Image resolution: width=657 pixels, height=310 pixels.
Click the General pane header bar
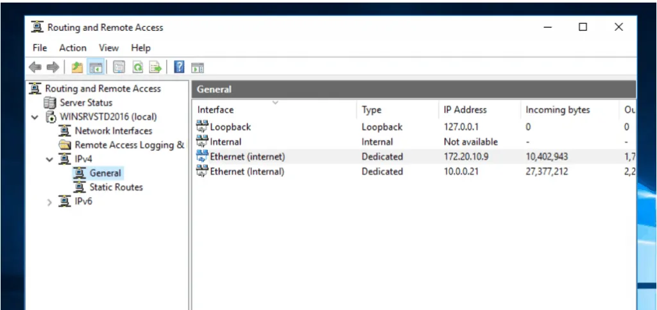[x=414, y=89]
